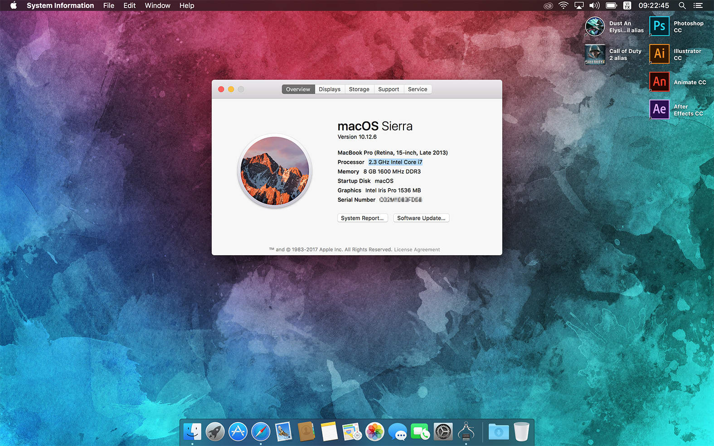Click the menu bar clock 09:22:45
Viewport: 714px width, 446px height.
tap(654, 5)
